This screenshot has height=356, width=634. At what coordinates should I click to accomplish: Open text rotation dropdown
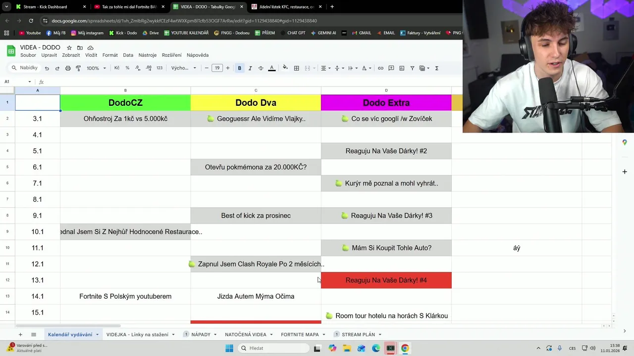coord(366,68)
